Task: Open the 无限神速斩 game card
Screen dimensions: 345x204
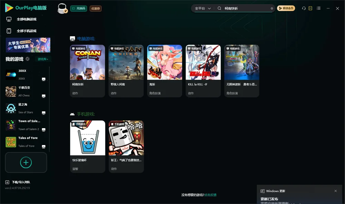Action: [x=241, y=71]
